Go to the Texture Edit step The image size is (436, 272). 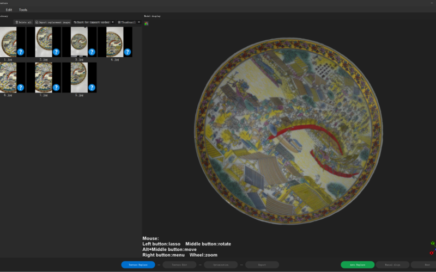179,265
